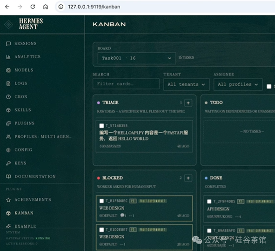Open Cron in the sidebar
Image resolution: width=275 pixels, height=251 pixels.
[21, 97]
